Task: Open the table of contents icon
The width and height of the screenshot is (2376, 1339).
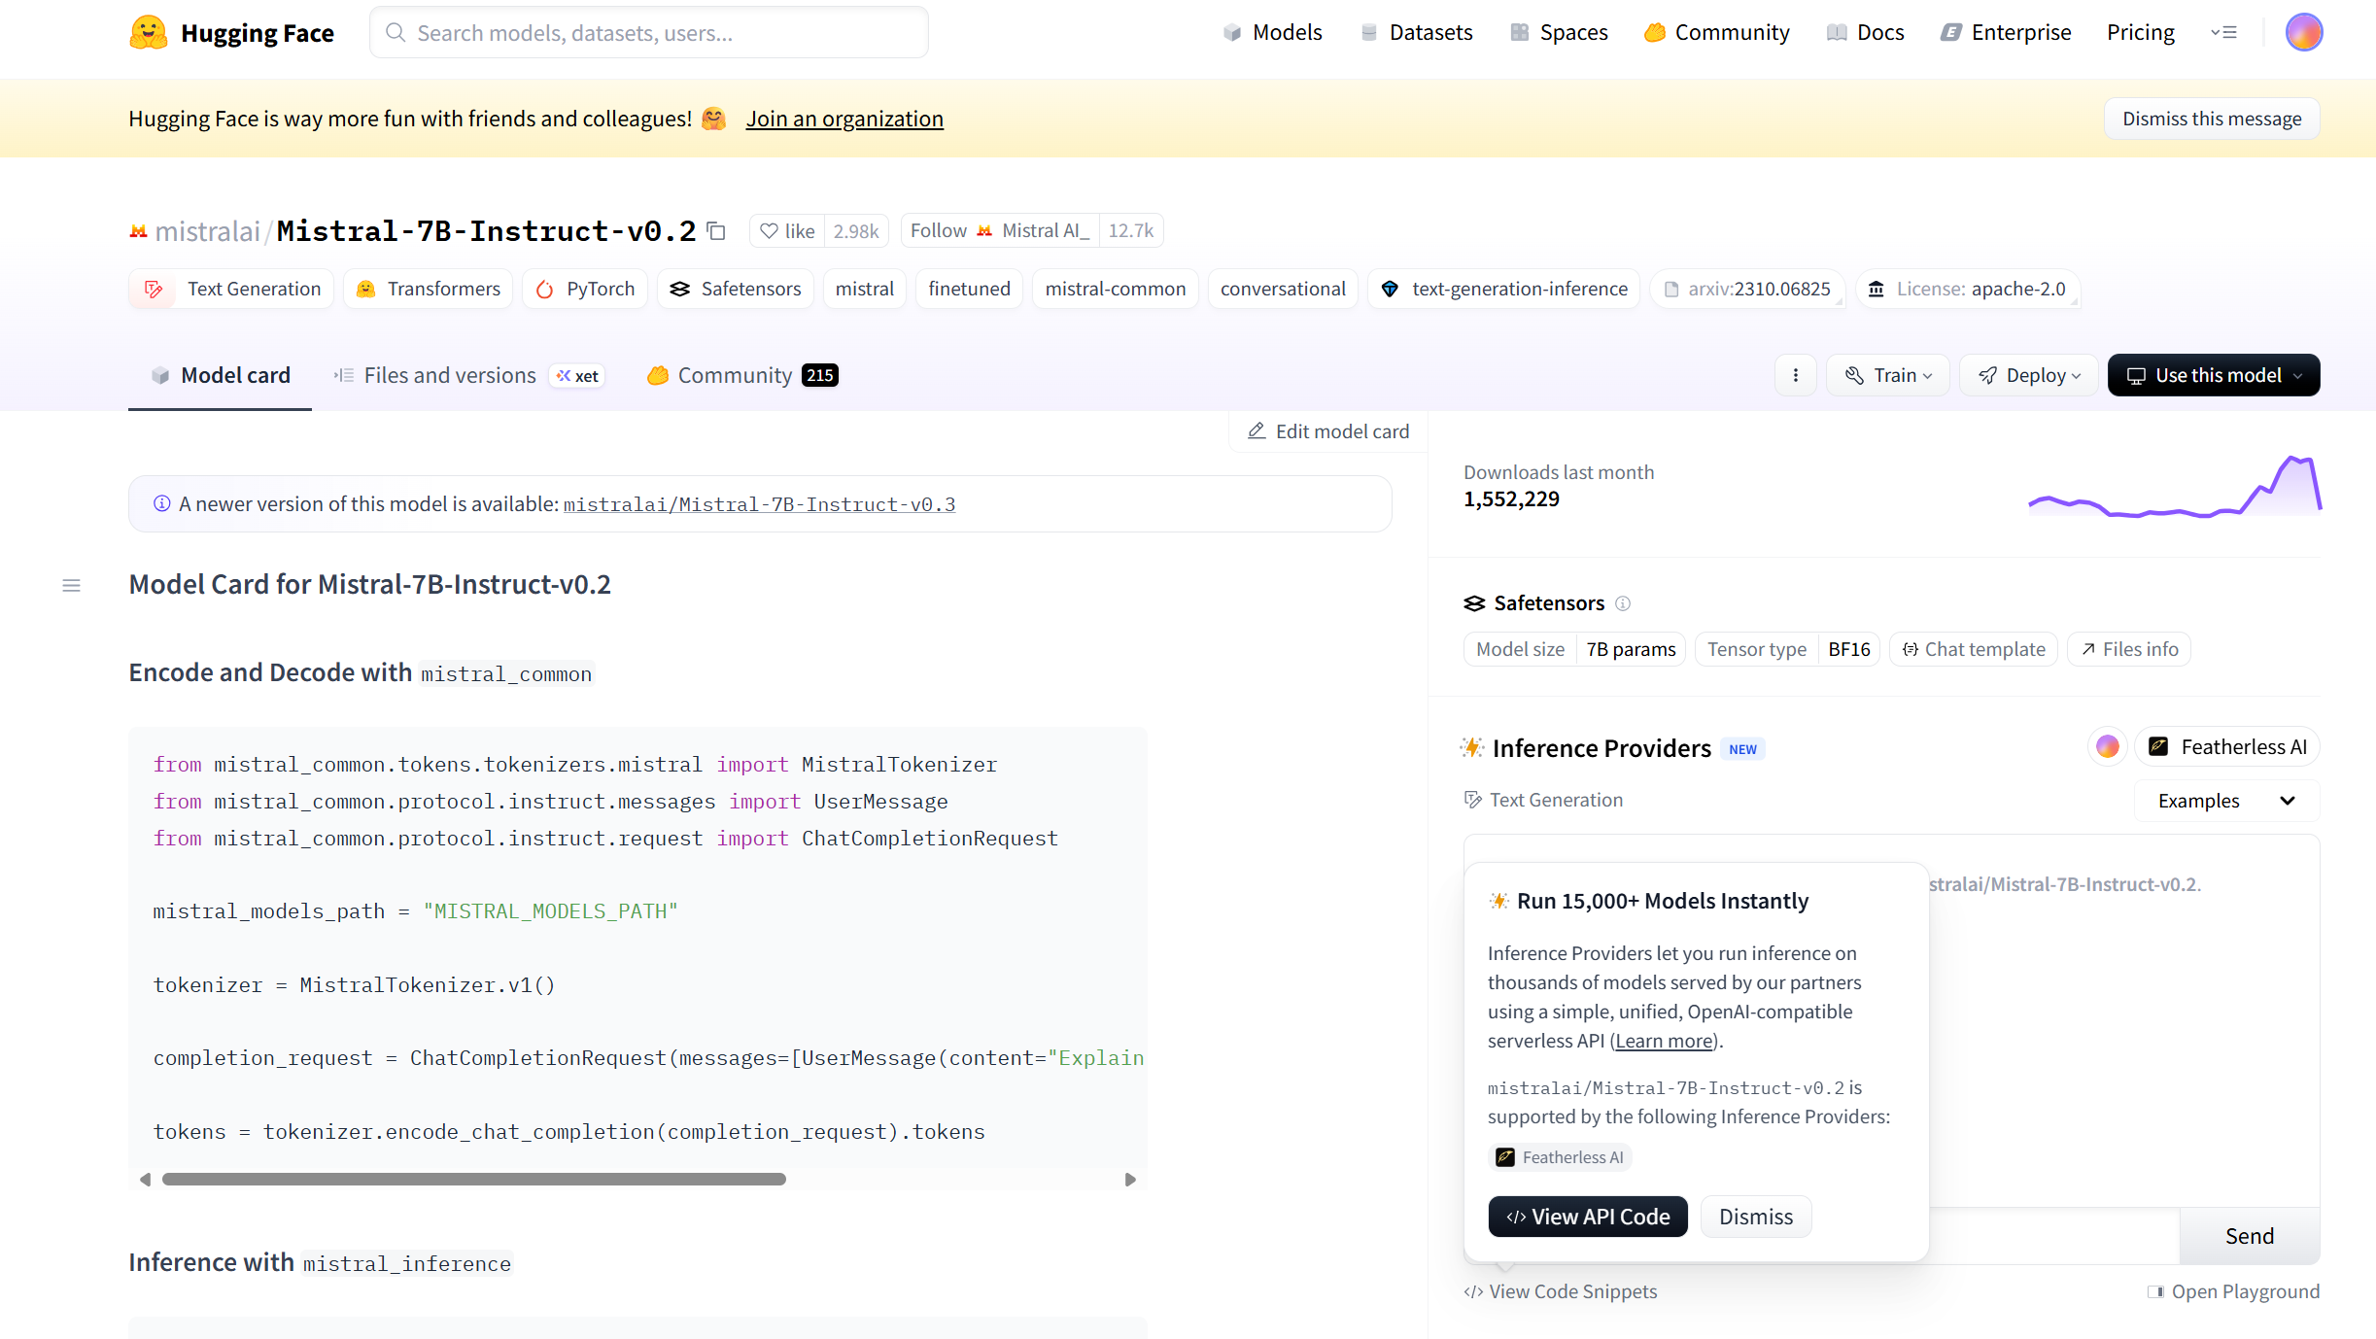Action: [x=71, y=585]
